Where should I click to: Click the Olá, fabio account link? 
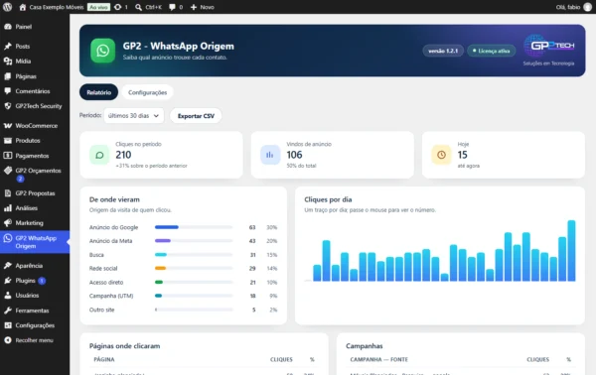568,7
